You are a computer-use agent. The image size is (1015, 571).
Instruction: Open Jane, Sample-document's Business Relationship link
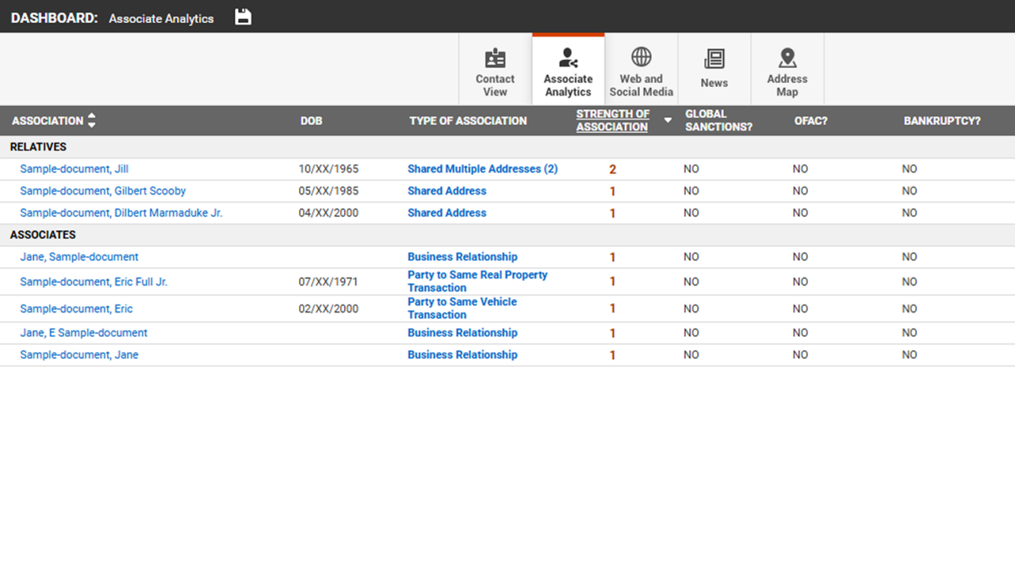click(x=462, y=257)
